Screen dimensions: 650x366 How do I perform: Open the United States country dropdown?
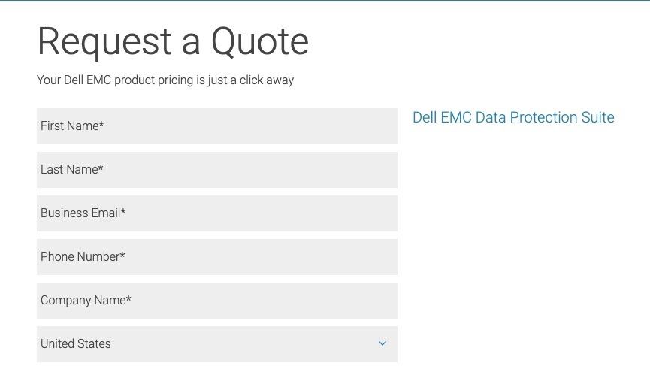pos(216,344)
